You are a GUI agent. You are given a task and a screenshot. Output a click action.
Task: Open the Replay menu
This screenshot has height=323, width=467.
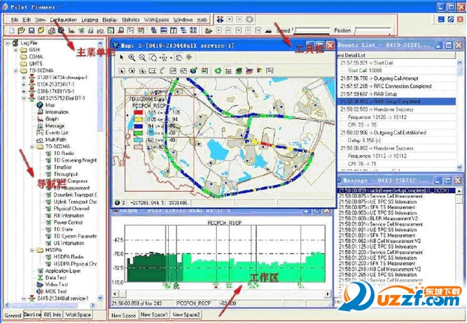(110, 20)
